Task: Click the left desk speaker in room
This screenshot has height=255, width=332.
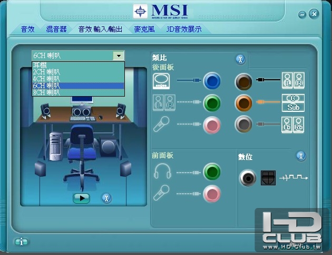Action: coord(45,111)
